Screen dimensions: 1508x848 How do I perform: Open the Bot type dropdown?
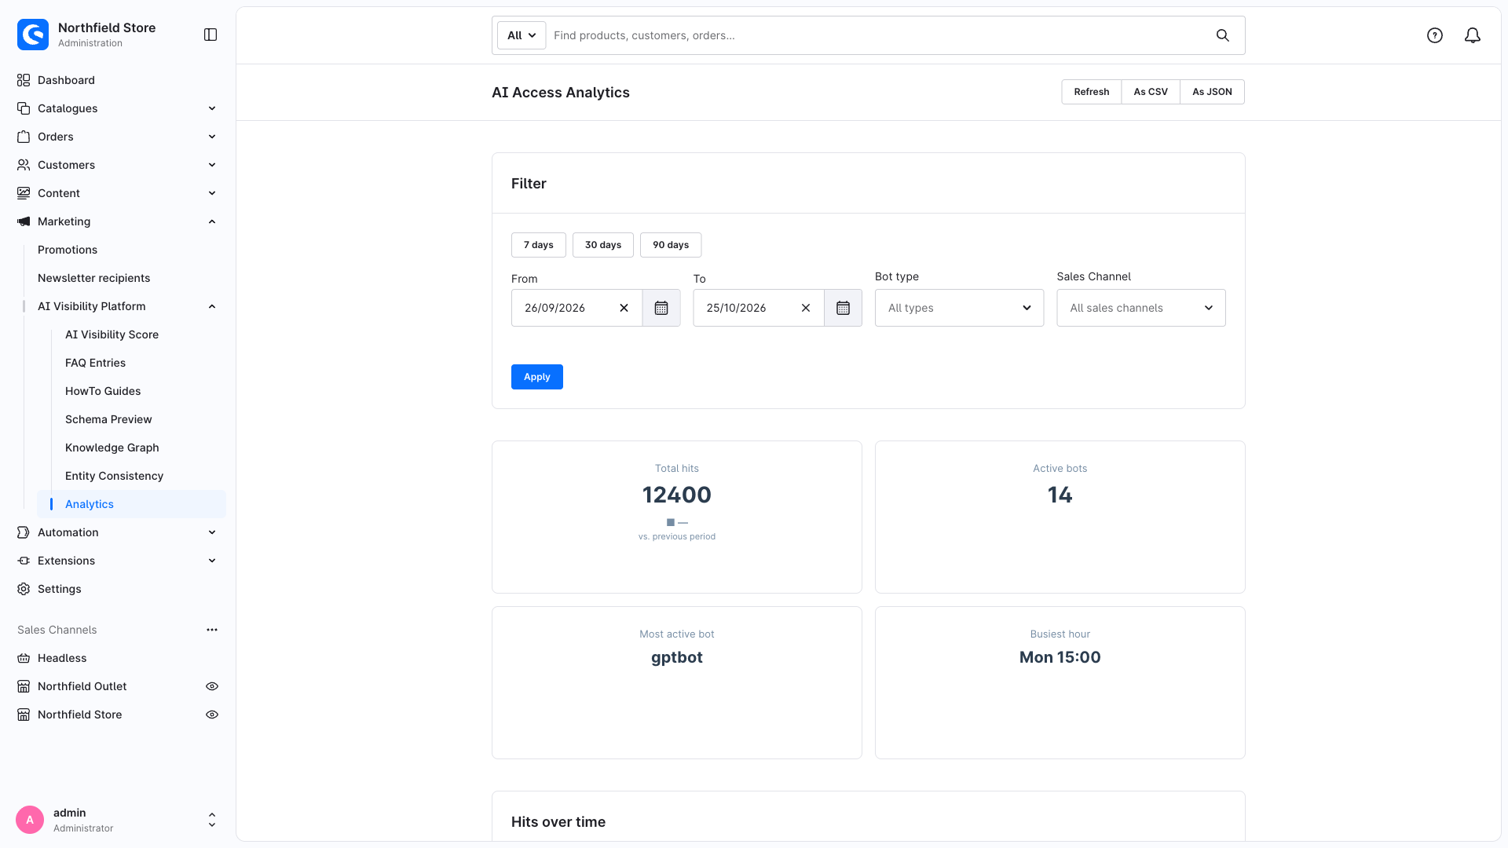pos(959,308)
